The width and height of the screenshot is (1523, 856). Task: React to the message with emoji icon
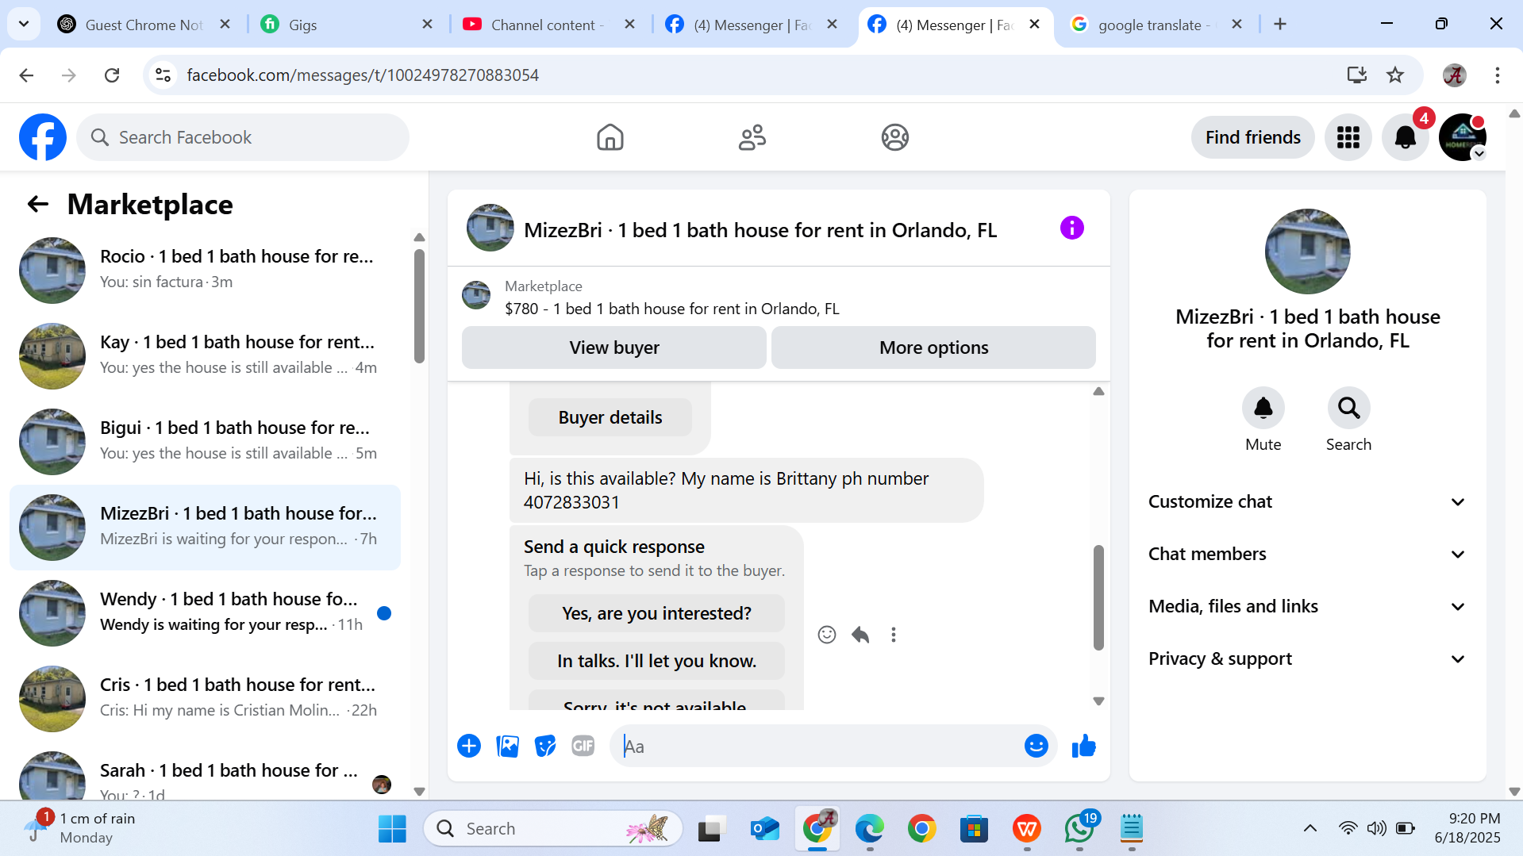pyautogui.click(x=826, y=635)
